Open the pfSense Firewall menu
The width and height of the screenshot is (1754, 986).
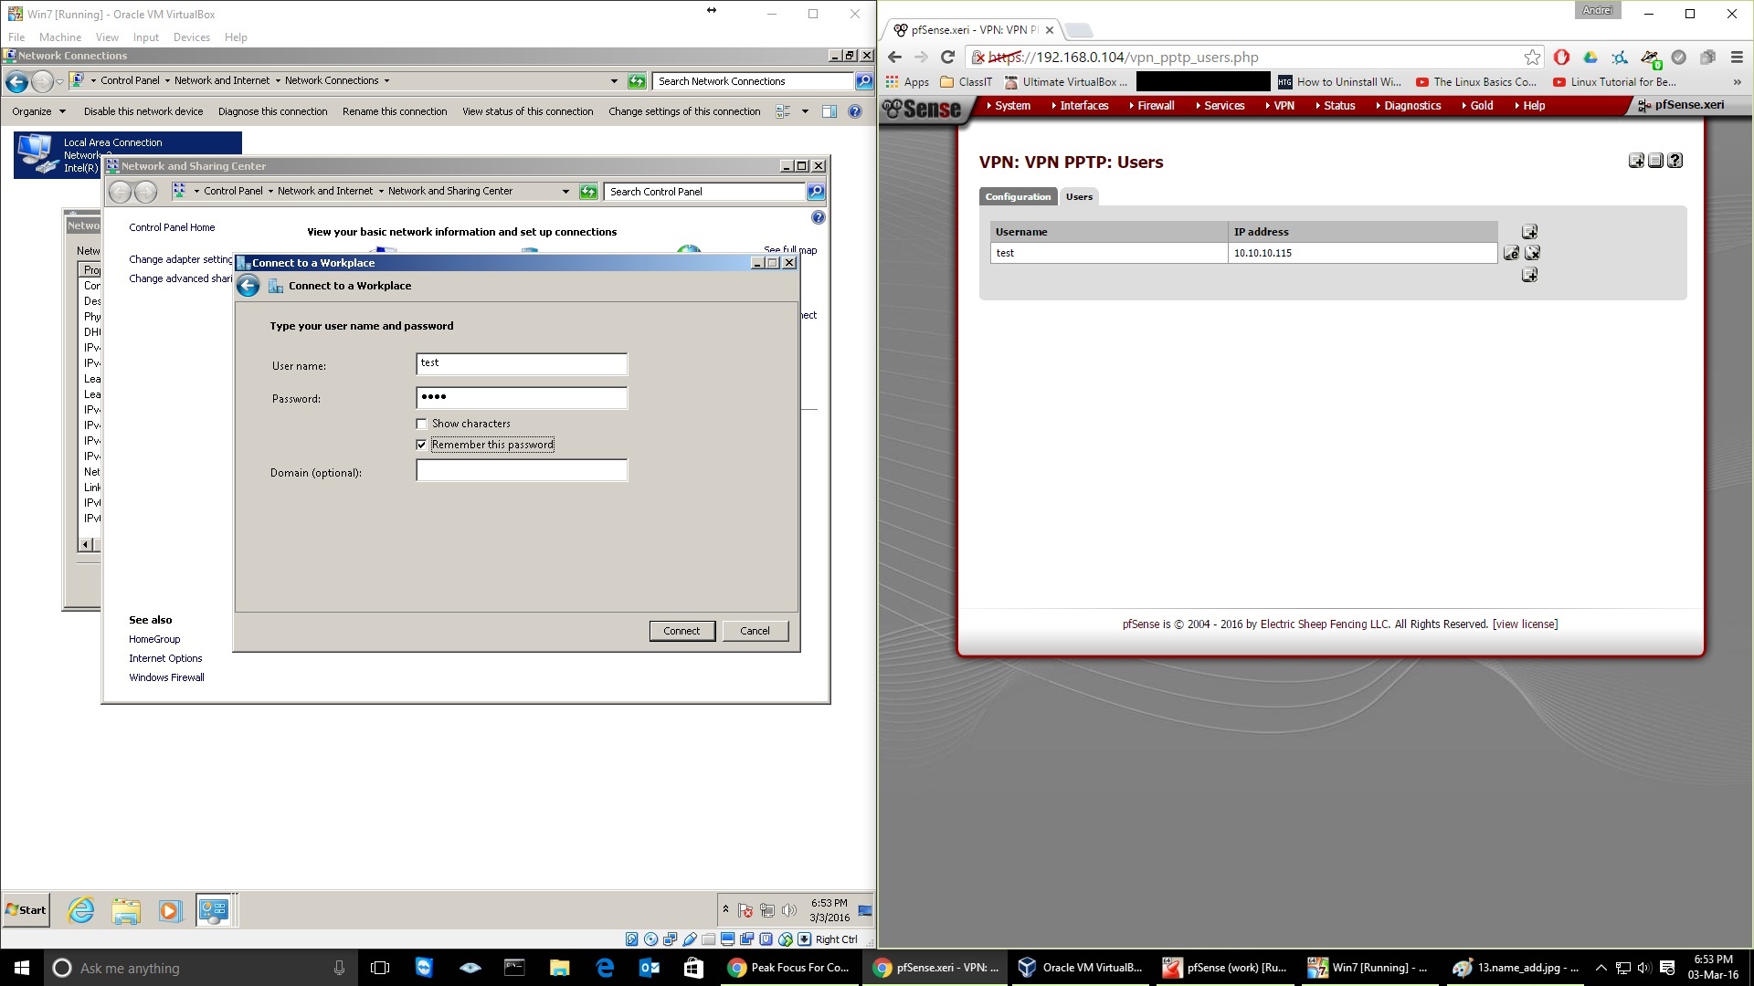click(1152, 106)
